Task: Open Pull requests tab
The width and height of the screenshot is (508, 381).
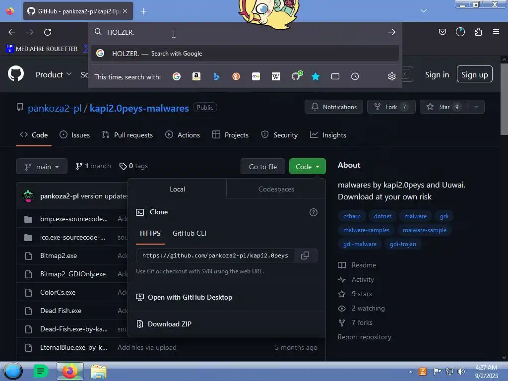Action: coord(127,135)
